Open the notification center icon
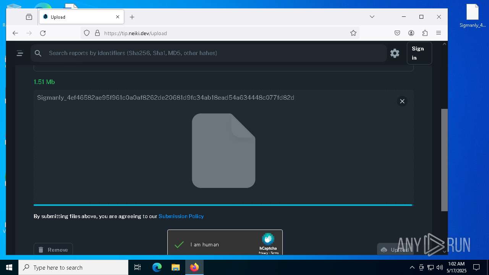 [476, 267]
